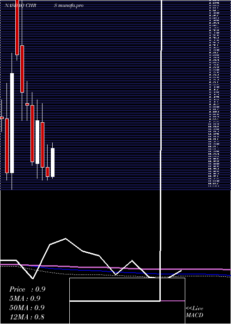Click the NASDAQ CHR ticker label
231x324 pixels.
20,6
